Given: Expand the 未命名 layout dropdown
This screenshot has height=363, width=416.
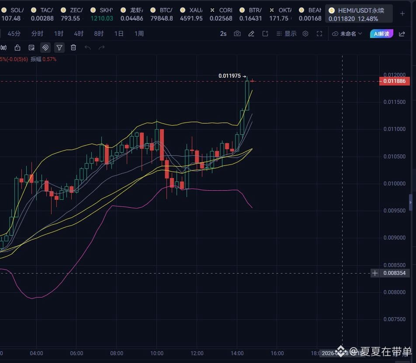Looking at the screenshot, I should tap(347, 34).
